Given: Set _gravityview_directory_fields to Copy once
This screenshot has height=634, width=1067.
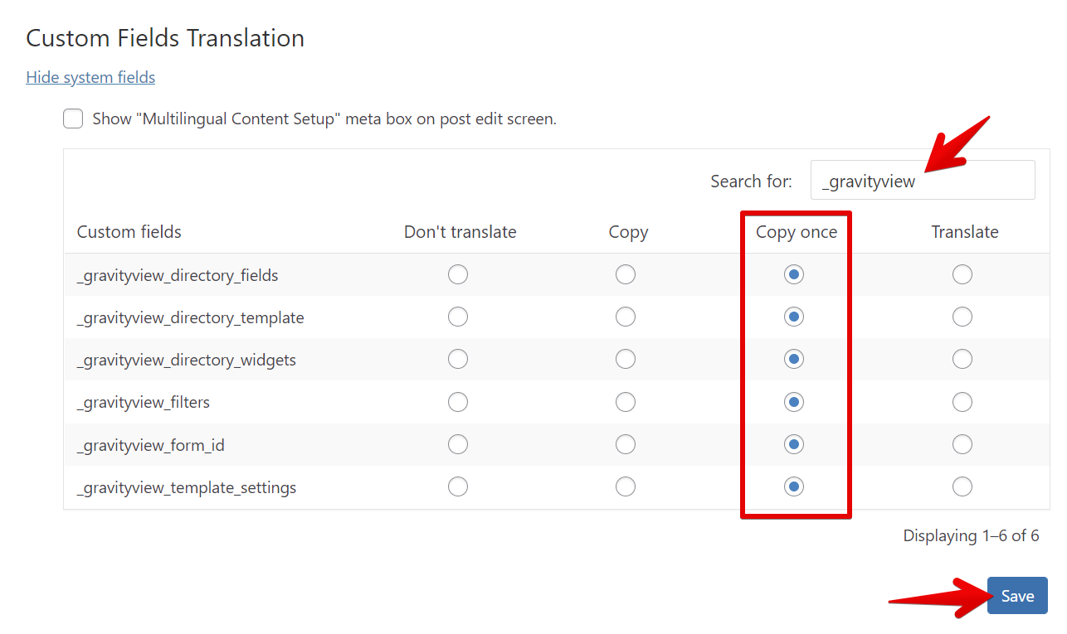Looking at the screenshot, I should [x=794, y=274].
